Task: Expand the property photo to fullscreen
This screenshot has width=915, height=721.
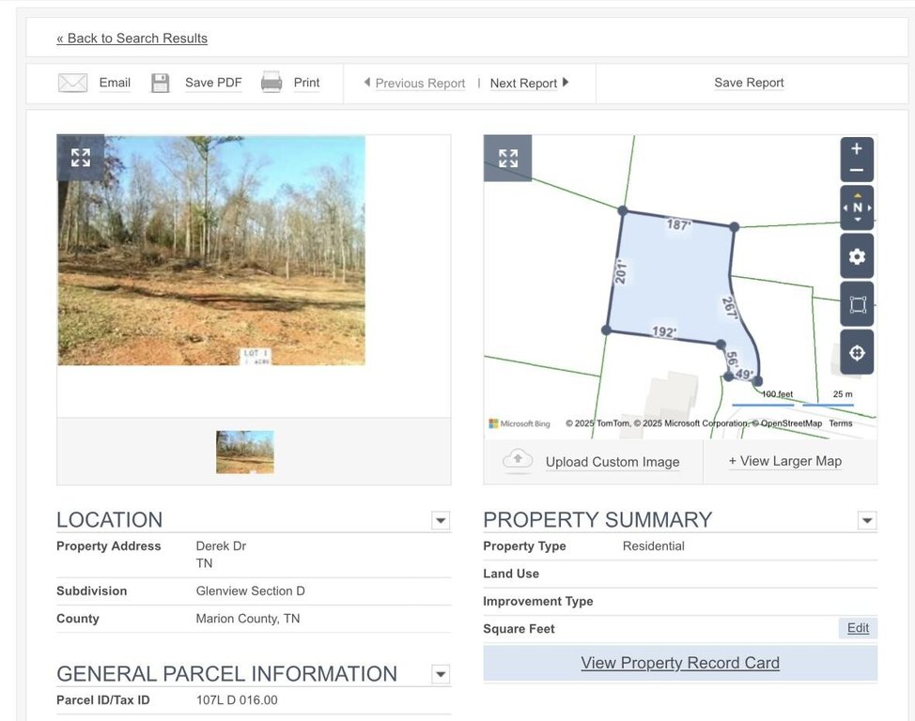Action: pyautogui.click(x=81, y=158)
